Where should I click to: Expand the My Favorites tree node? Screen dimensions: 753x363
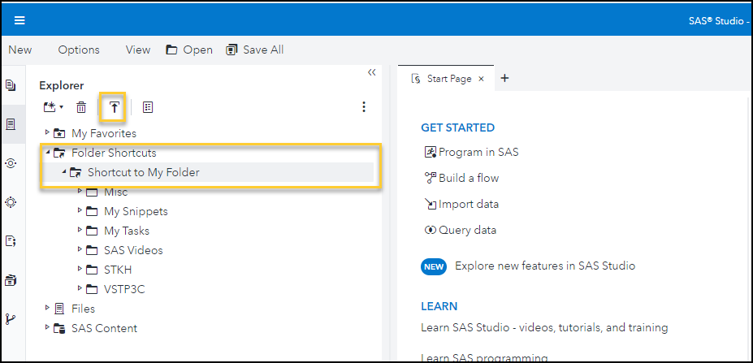[x=47, y=132]
